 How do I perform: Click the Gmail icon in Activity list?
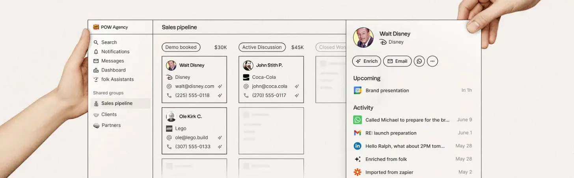coord(358,133)
